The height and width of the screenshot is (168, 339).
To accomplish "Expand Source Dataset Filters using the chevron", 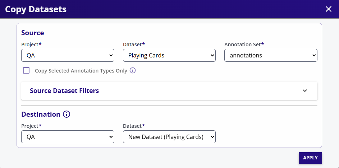I will pos(305,91).
